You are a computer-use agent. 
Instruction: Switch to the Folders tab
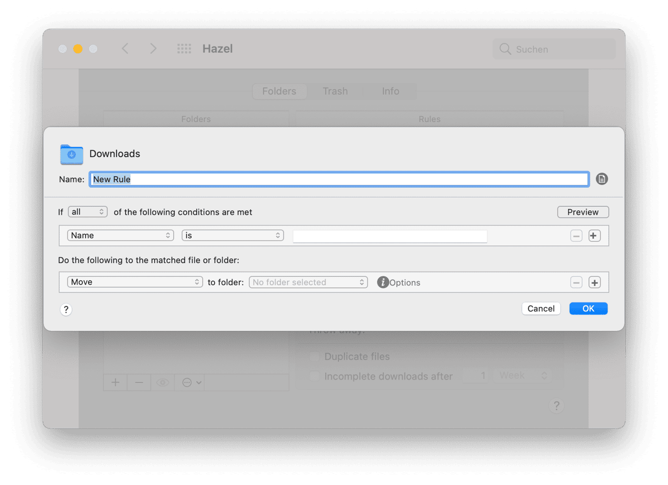tap(279, 91)
